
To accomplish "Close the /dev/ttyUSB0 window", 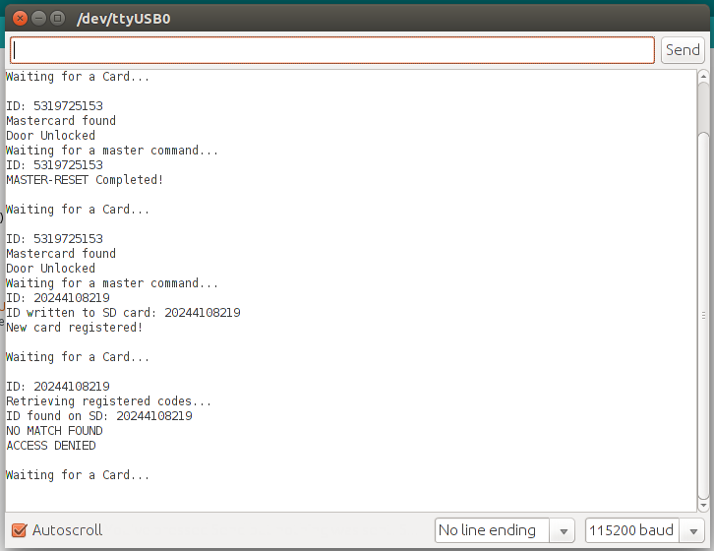I will [x=20, y=19].
